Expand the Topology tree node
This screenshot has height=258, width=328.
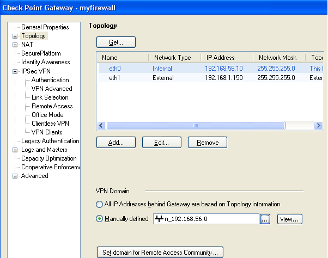tap(15, 36)
